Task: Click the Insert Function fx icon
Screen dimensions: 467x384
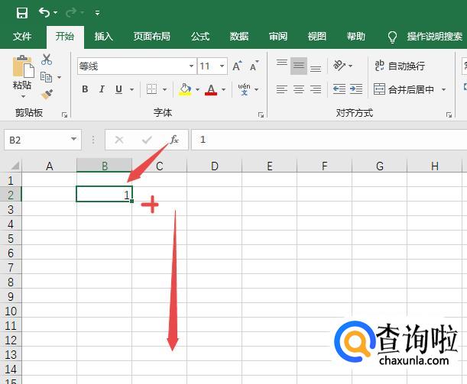Action: [x=174, y=139]
